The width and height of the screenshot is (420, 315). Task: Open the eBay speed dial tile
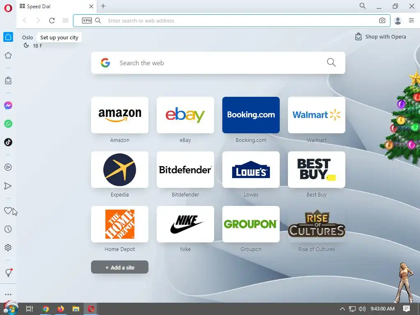tap(185, 115)
